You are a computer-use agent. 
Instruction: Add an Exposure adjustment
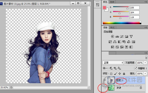(126, 37)
